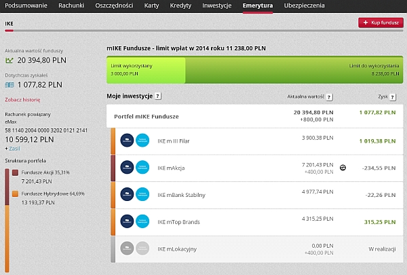Select the IKE sub-tab

pos(9,24)
